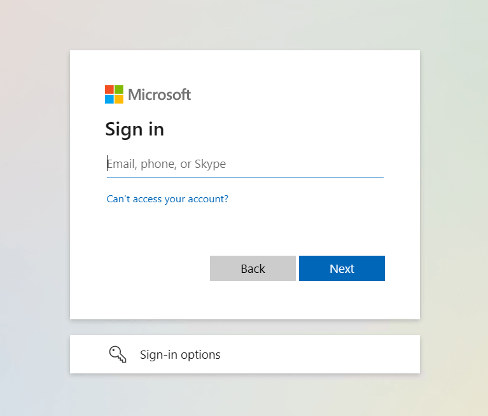
Task: Click the 'Back' label on gray button
Action: point(253,268)
